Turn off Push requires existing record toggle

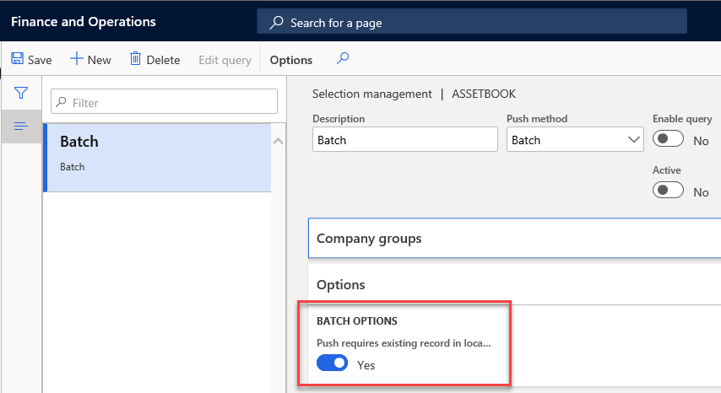tap(332, 363)
